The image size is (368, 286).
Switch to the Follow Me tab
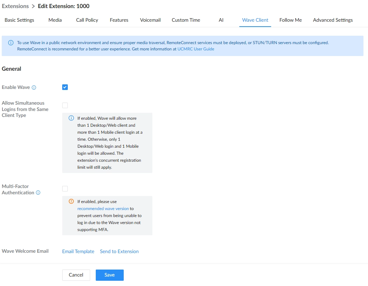click(x=290, y=20)
